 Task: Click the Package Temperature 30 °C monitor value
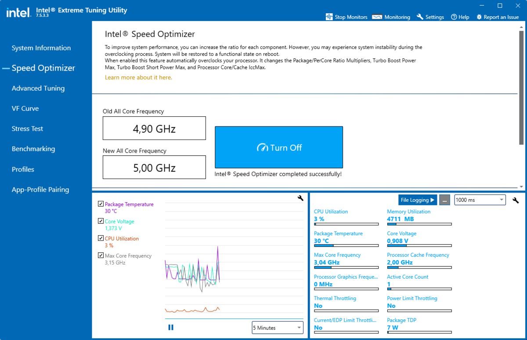click(321, 241)
